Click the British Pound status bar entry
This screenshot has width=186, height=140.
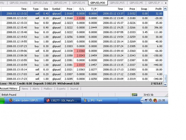[x=9, y=95]
